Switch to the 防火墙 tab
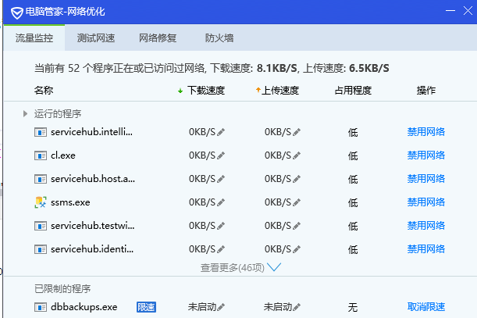477x318 pixels. pyautogui.click(x=219, y=38)
